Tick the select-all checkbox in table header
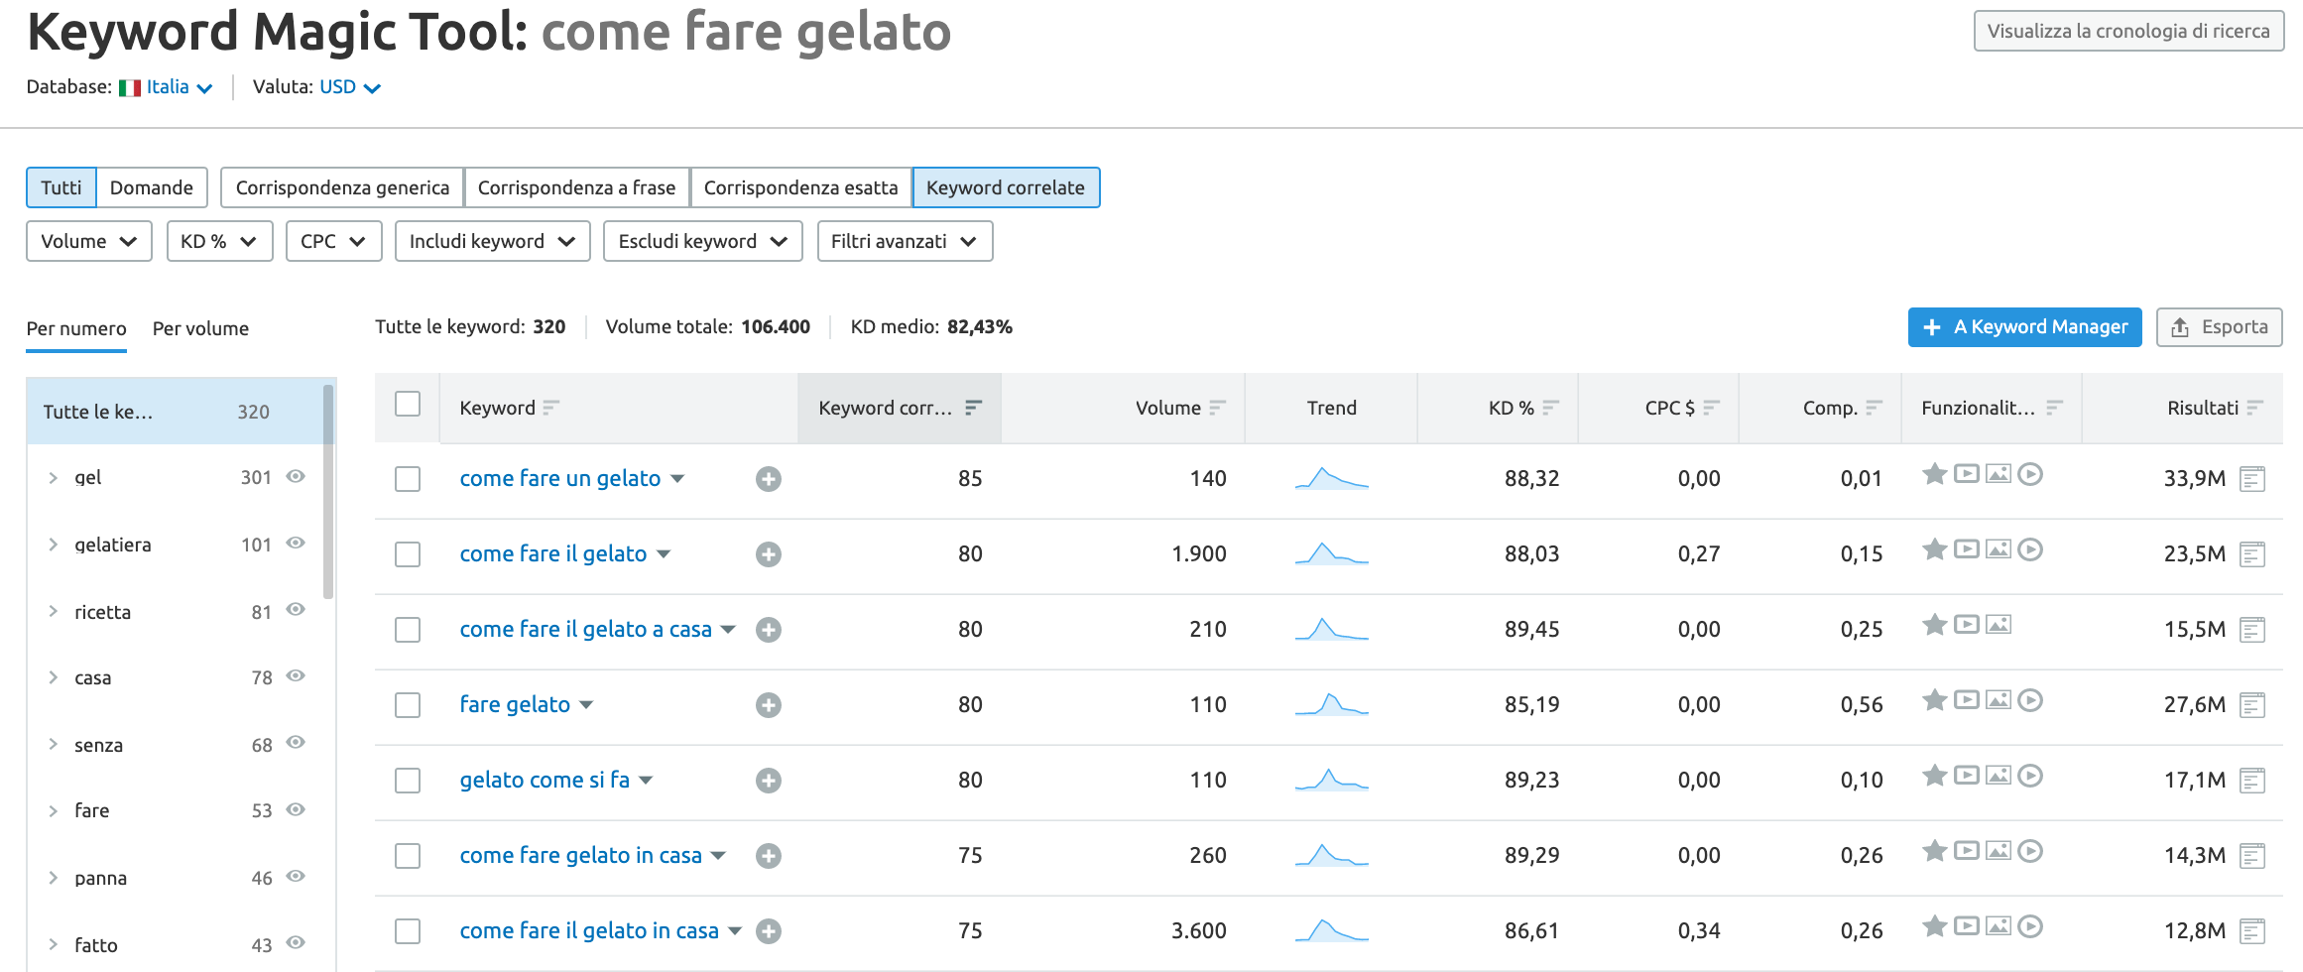Image resolution: width=2303 pixels, height=972 pixels. pyautogui.click(x=408, y=404)
